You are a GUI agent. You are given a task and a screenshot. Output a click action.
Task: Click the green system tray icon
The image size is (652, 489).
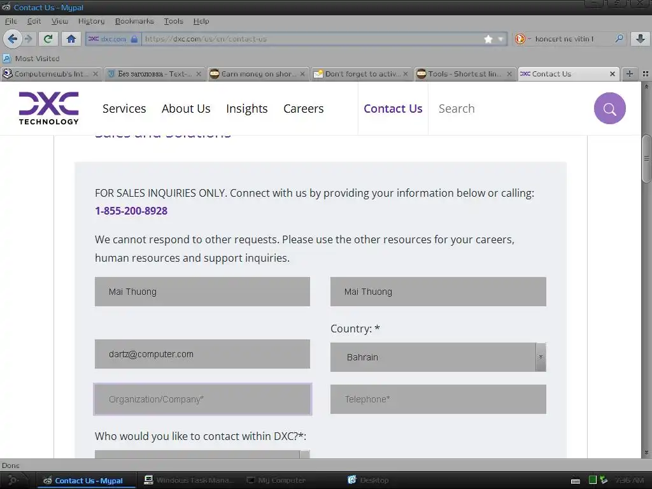click(x=593, y=480)
